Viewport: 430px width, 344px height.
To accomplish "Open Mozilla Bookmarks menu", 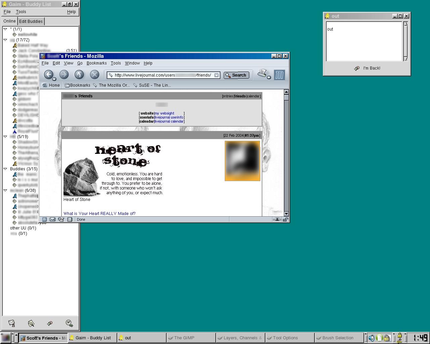I will (97, 63).
